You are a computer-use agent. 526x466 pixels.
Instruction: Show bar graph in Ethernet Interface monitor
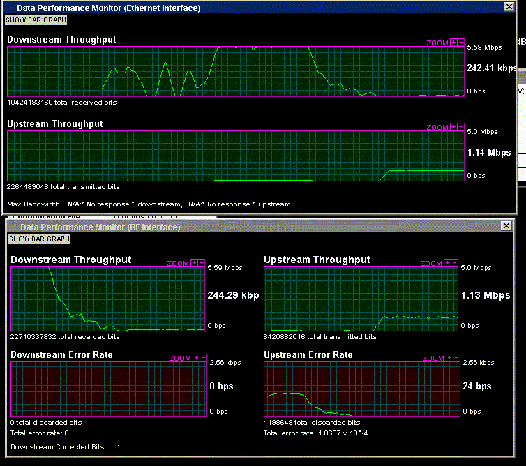[36, 20]
